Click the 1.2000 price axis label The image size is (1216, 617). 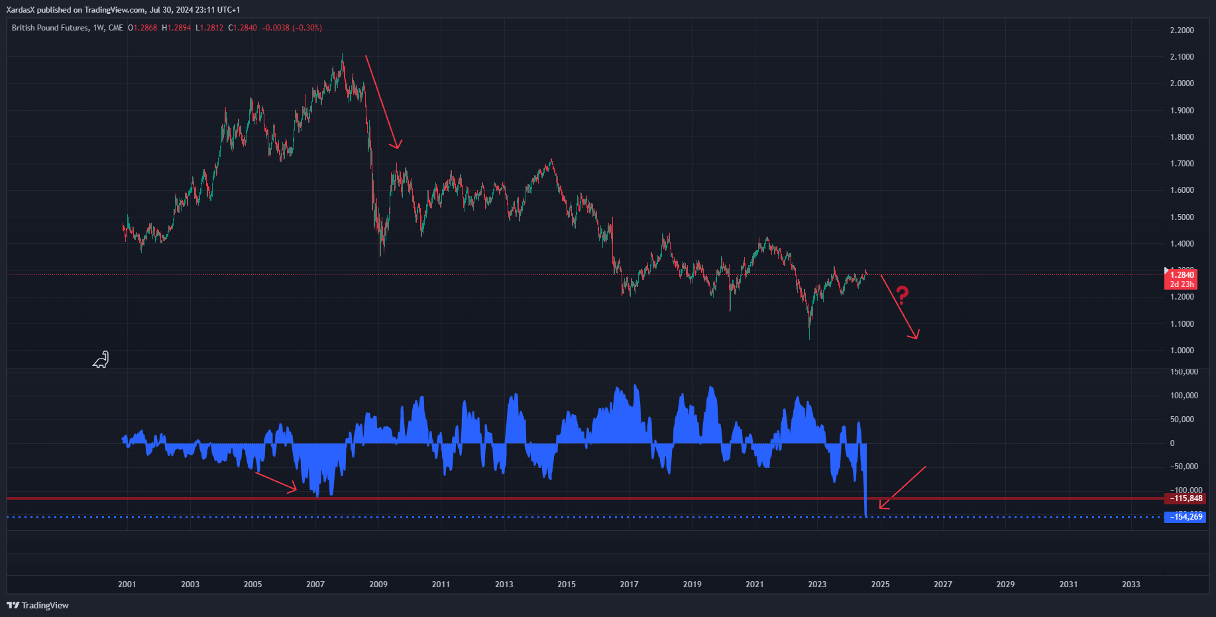[1182, 297]
